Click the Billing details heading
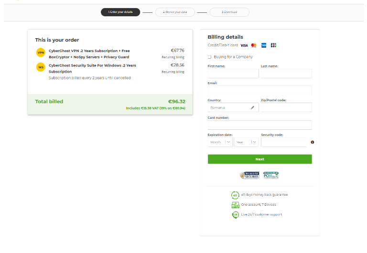This screenshot has width=367, height=253. pyautogui.click(x=226, y=37)
